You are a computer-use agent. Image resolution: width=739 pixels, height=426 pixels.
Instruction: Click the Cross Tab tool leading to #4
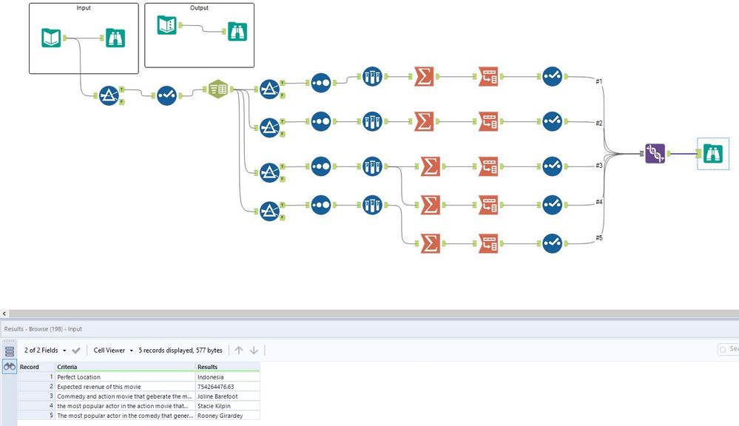488,205
